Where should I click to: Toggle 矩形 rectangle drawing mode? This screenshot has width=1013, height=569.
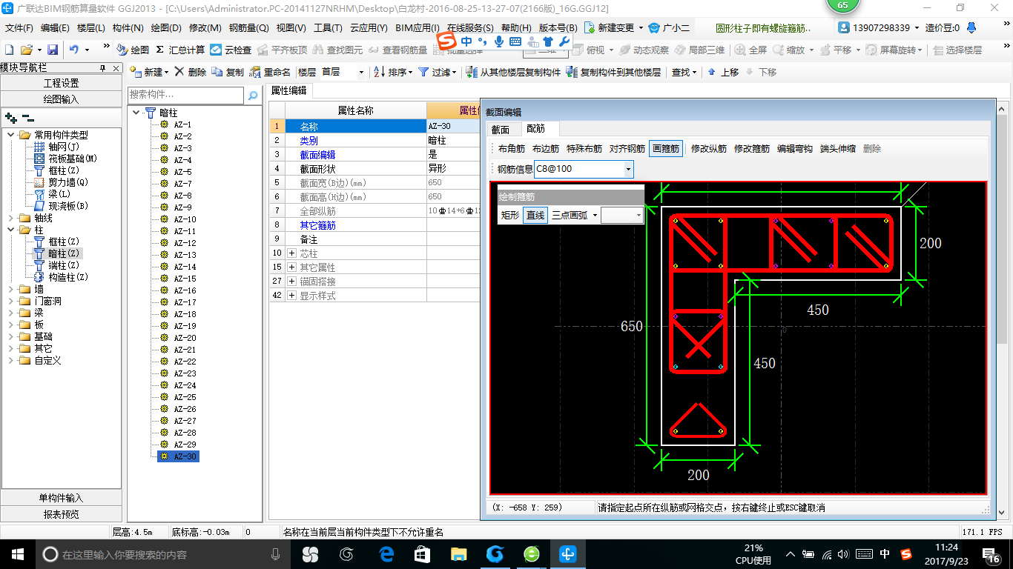pyautogui.click(x=510, y=215)
